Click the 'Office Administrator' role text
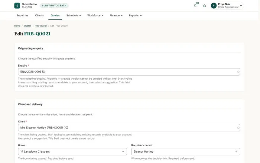 click(x=228, y=7)
